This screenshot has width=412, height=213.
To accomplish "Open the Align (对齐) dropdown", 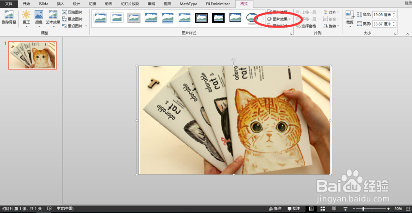I will (331, 12).
